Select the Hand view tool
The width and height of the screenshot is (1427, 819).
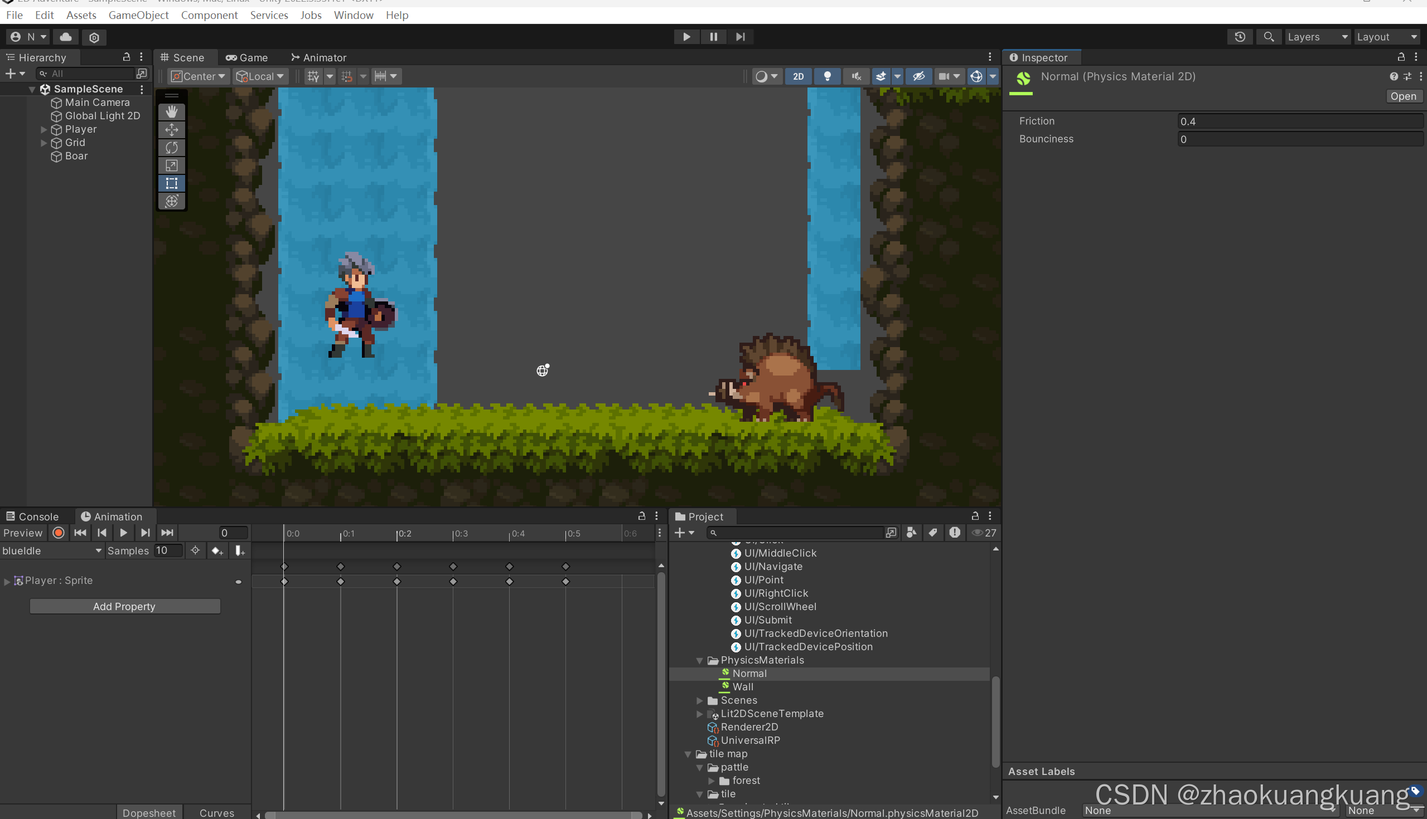pos(172,111)
